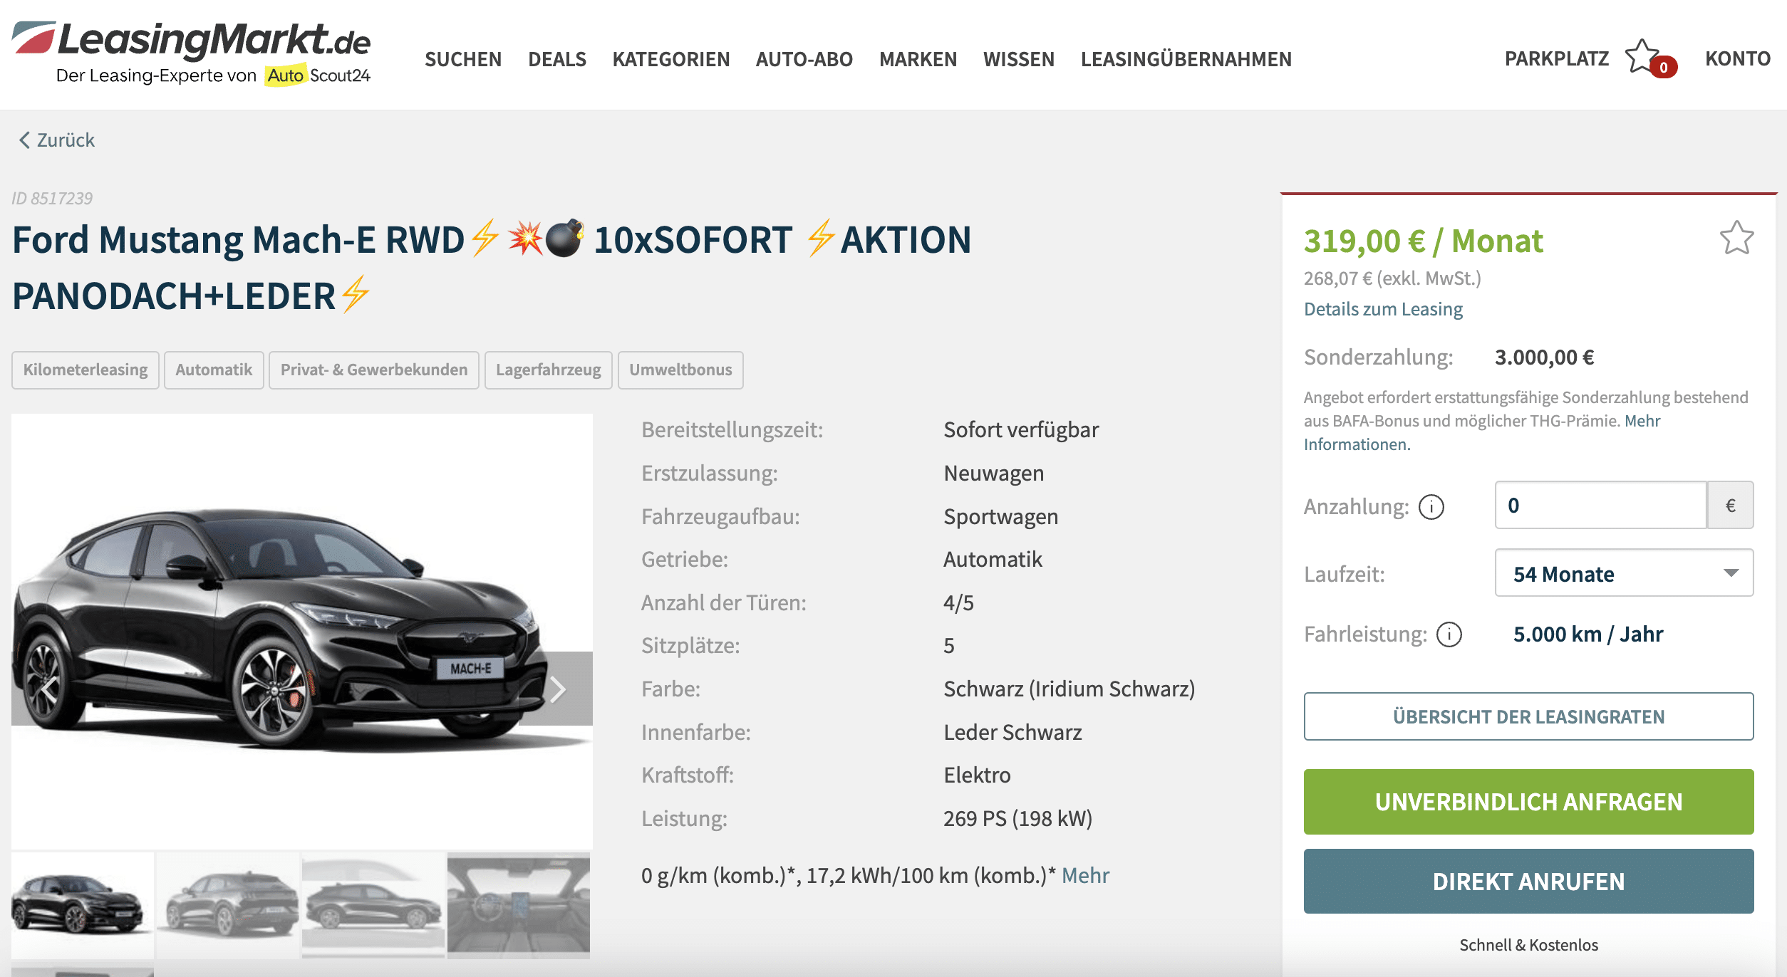The width and height of the screenshot is (1787, 977).
Task: Click the Automatik tag
Action: coord(214,370)
